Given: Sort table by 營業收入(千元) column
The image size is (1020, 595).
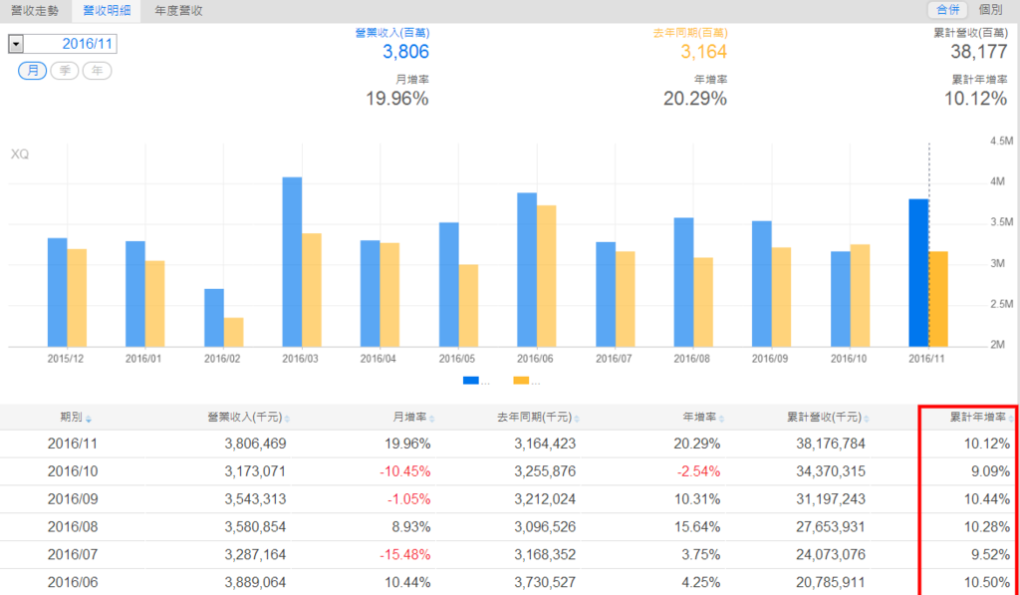Looking at the screenshot, I should 248,418.
